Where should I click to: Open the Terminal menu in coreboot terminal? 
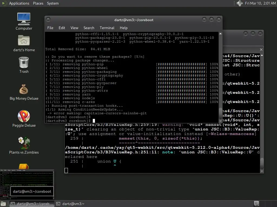coord(107,28)
